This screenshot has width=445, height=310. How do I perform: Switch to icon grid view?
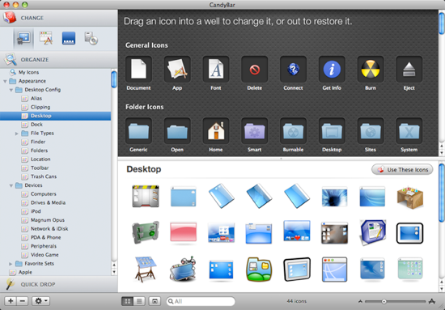(x=127, y=301)
